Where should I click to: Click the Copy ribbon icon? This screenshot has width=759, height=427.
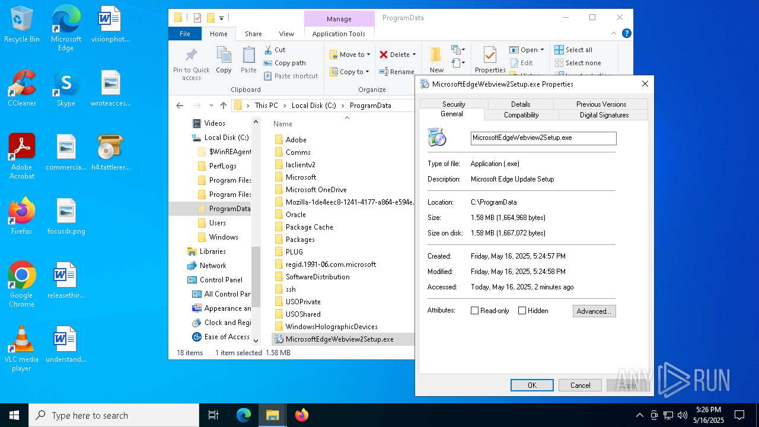coord(224,56)
